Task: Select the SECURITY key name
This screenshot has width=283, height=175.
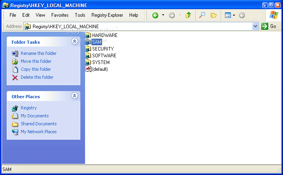Action: point(103,49)
